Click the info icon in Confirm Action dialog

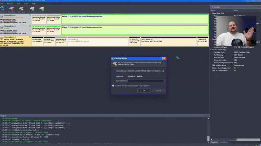point(113,86)
